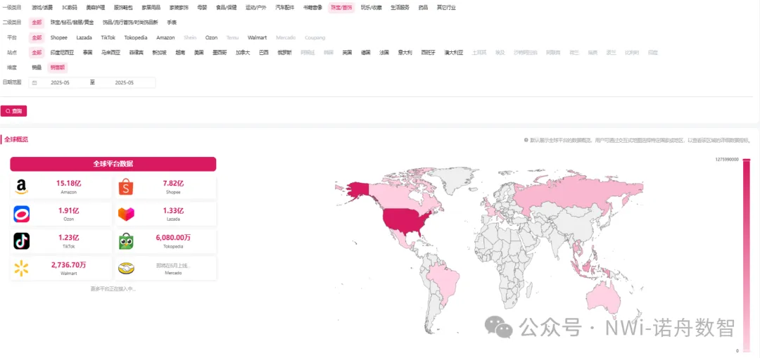
Task: Switch to 3C数码 primary category
Action: [70, 8]
